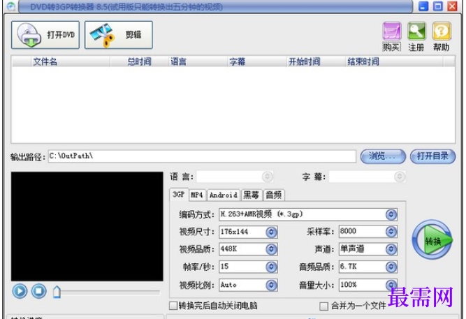
Task: Switch to the 黑莓 (BlackBerry) tab
Action: [252, 195]
